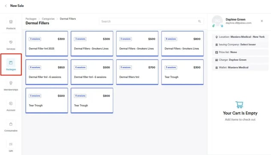The width and height of the screenshot is (271, 155).
Task: Open the Account section in the sidebar
Action: coord(11,106)
